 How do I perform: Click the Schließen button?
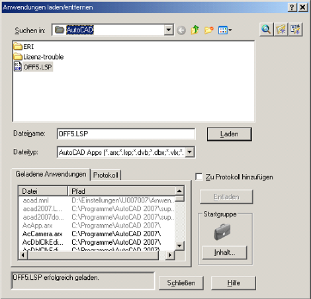click(x=181, y=283)
